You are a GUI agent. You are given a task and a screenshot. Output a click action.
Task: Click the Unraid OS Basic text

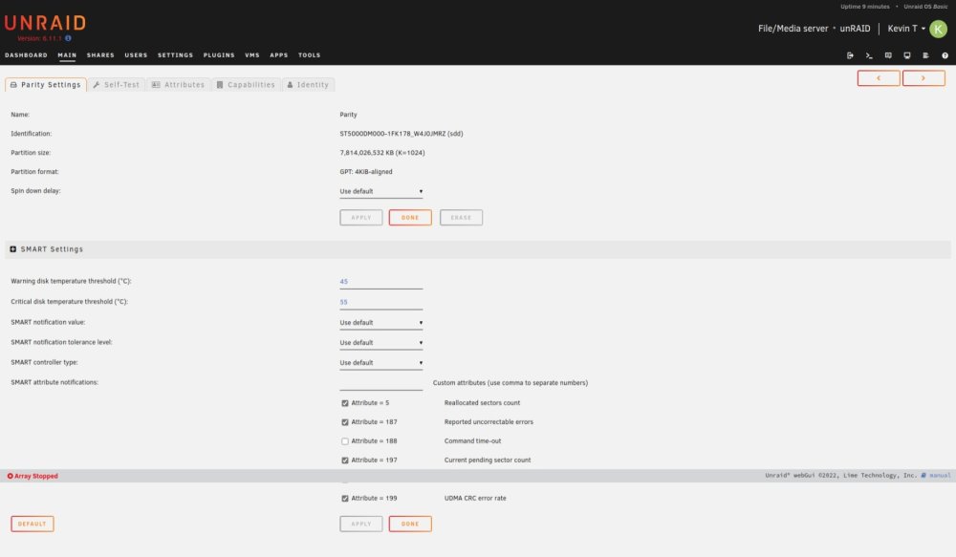(x=925, y=7)
